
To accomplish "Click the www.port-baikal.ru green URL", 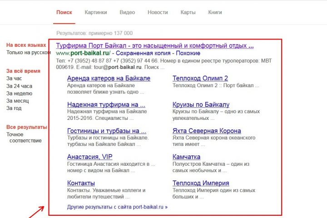I will (83, 53).
